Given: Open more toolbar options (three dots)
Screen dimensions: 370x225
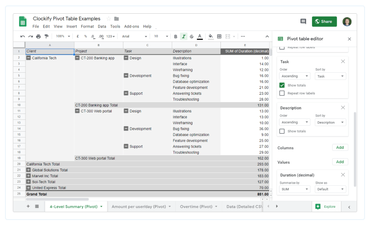Looking at the screenshot, I should pyautogui.click(x=243, y=36).
